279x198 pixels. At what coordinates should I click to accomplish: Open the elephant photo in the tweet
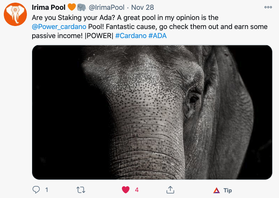pyautogui.click(x=152, y=112)
